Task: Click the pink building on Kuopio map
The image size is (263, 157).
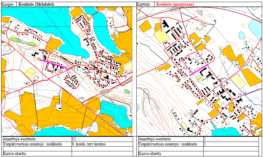Action: (60, 71)
